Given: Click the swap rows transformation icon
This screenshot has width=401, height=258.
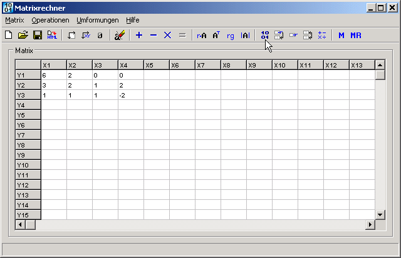Looking at the screenshot, I should [279, 35].
